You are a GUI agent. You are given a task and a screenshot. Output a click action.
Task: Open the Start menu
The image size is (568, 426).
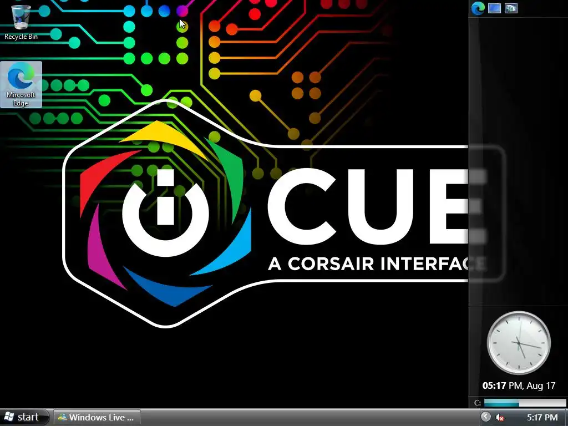point(23,417)
